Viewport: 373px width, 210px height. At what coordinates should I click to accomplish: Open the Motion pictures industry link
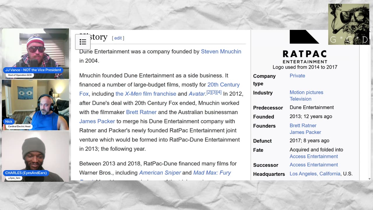tap(306, 92)
